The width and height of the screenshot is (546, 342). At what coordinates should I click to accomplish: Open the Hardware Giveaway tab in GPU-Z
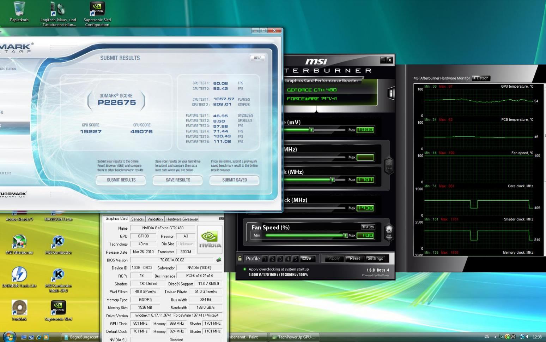[x=182, y=219]
